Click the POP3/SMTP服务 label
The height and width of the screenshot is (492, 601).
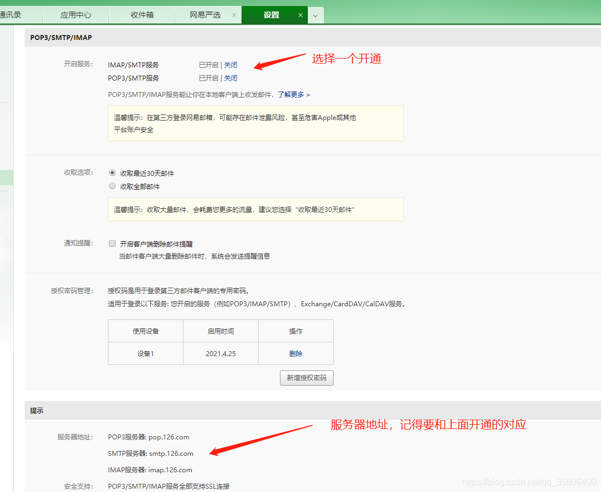coord(133,78)
